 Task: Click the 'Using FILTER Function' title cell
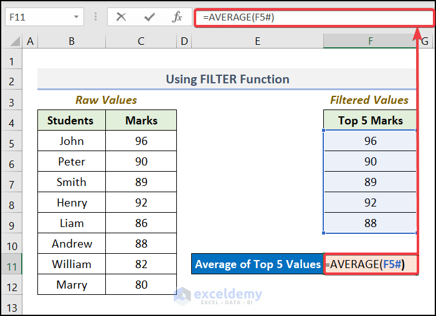pos(227,79)
